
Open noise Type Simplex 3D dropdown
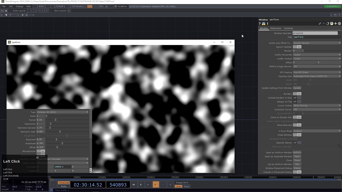coord(62,112)
